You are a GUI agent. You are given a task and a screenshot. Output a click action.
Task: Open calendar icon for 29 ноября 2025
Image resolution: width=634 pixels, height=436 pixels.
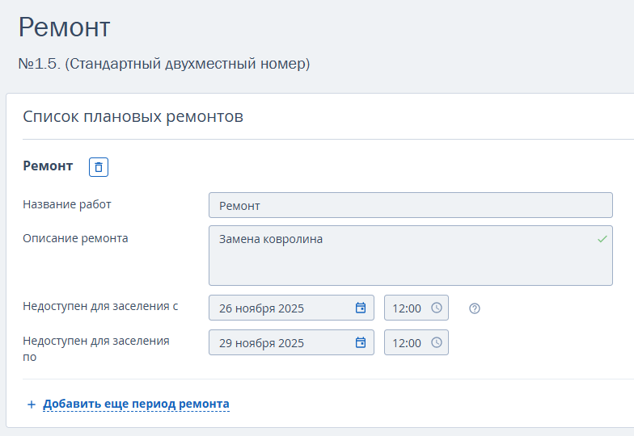point(361,342)
